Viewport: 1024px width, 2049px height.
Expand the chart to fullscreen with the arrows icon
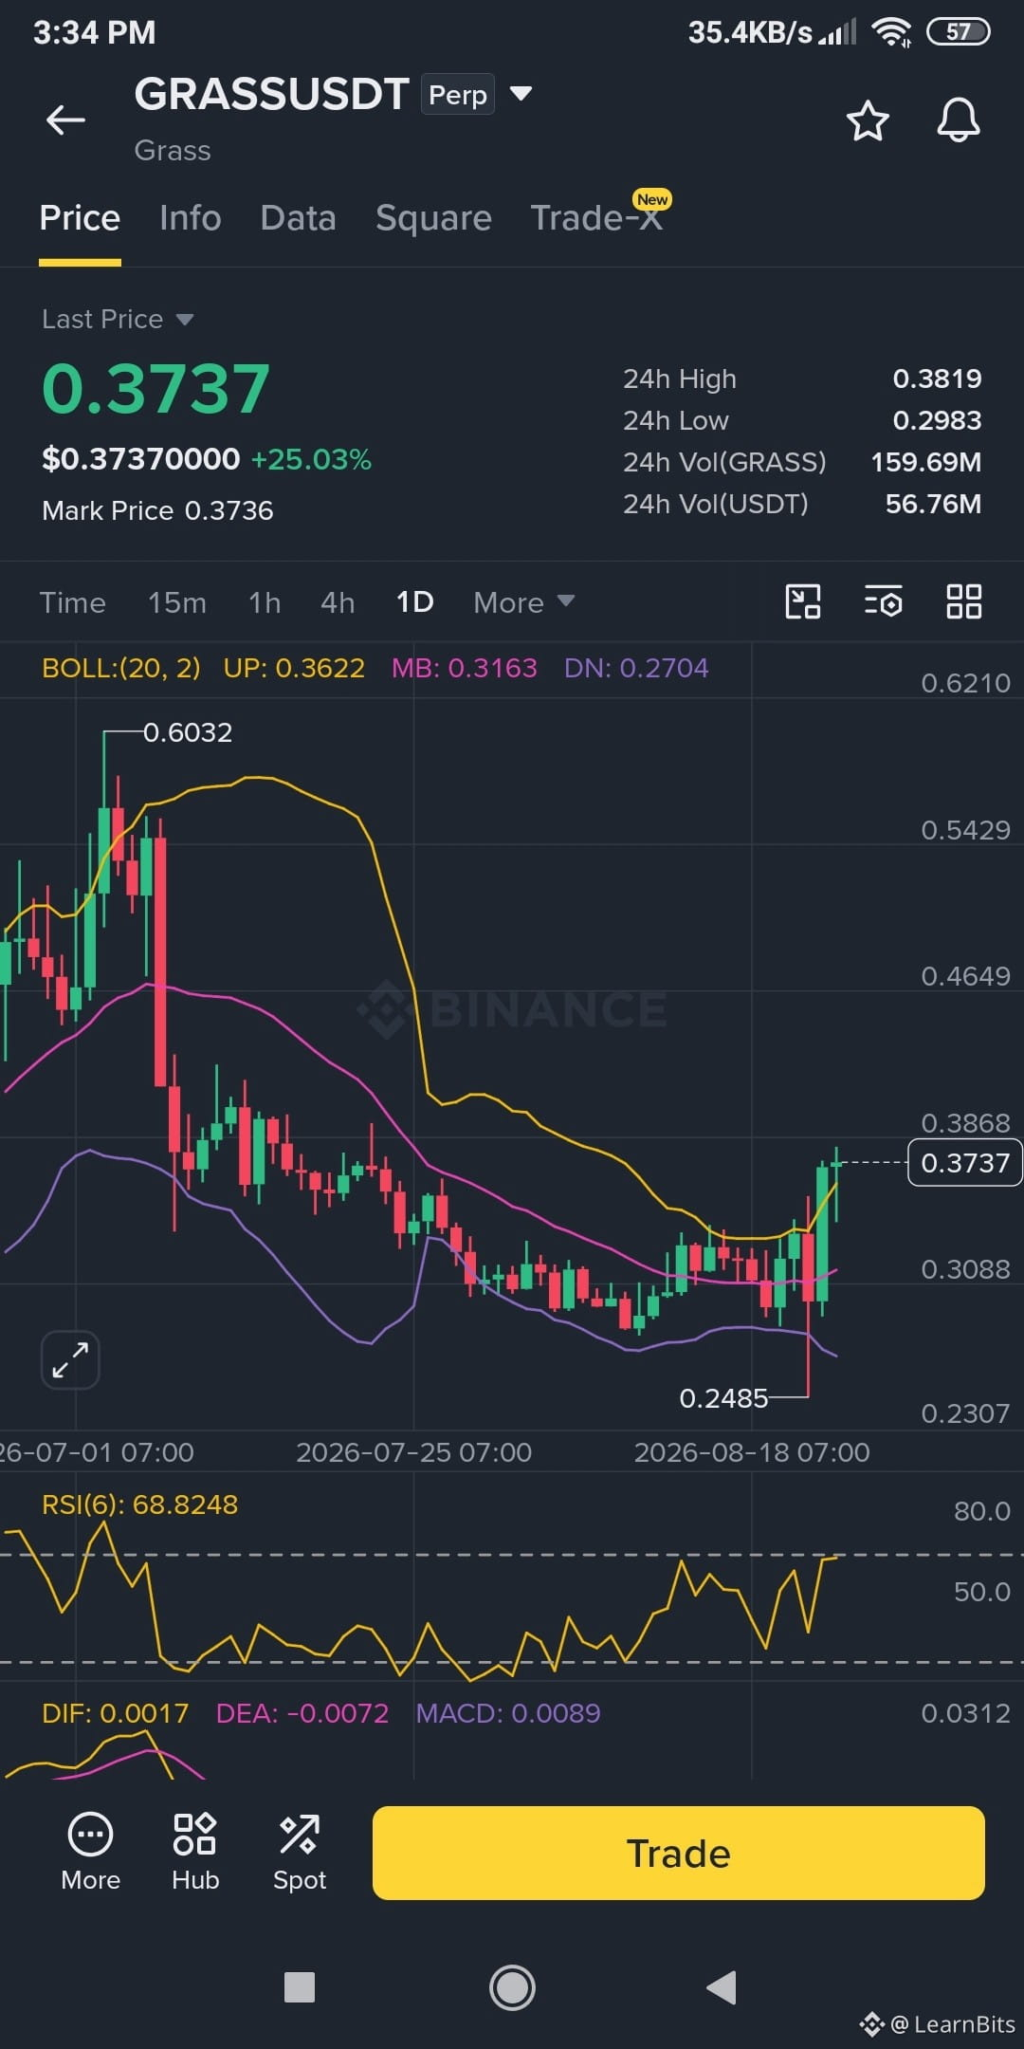[70, 1359]
